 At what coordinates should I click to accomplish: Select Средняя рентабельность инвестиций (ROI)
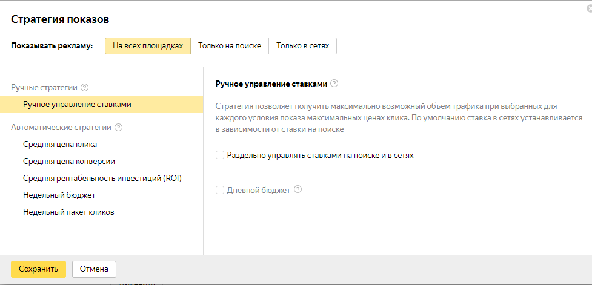(102, 178)
